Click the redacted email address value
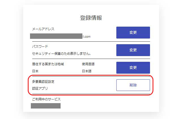The width and height of the screenshot is (182, 119). click(56, 36)
